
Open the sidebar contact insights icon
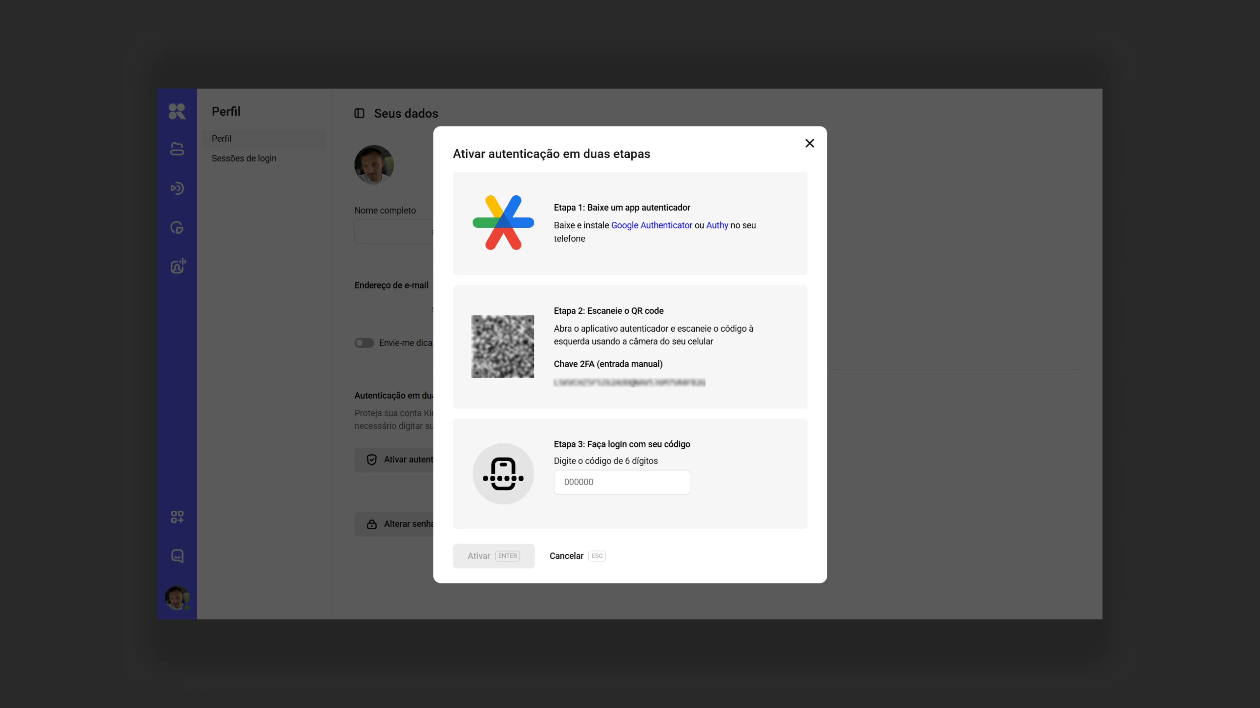click(x=178, y=266)
